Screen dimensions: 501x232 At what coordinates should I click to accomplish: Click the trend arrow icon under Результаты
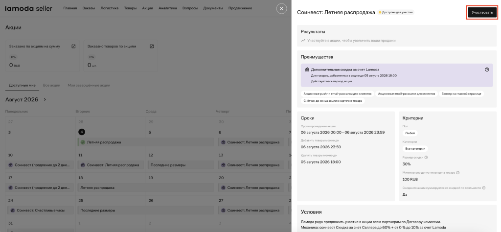[303, 41]
